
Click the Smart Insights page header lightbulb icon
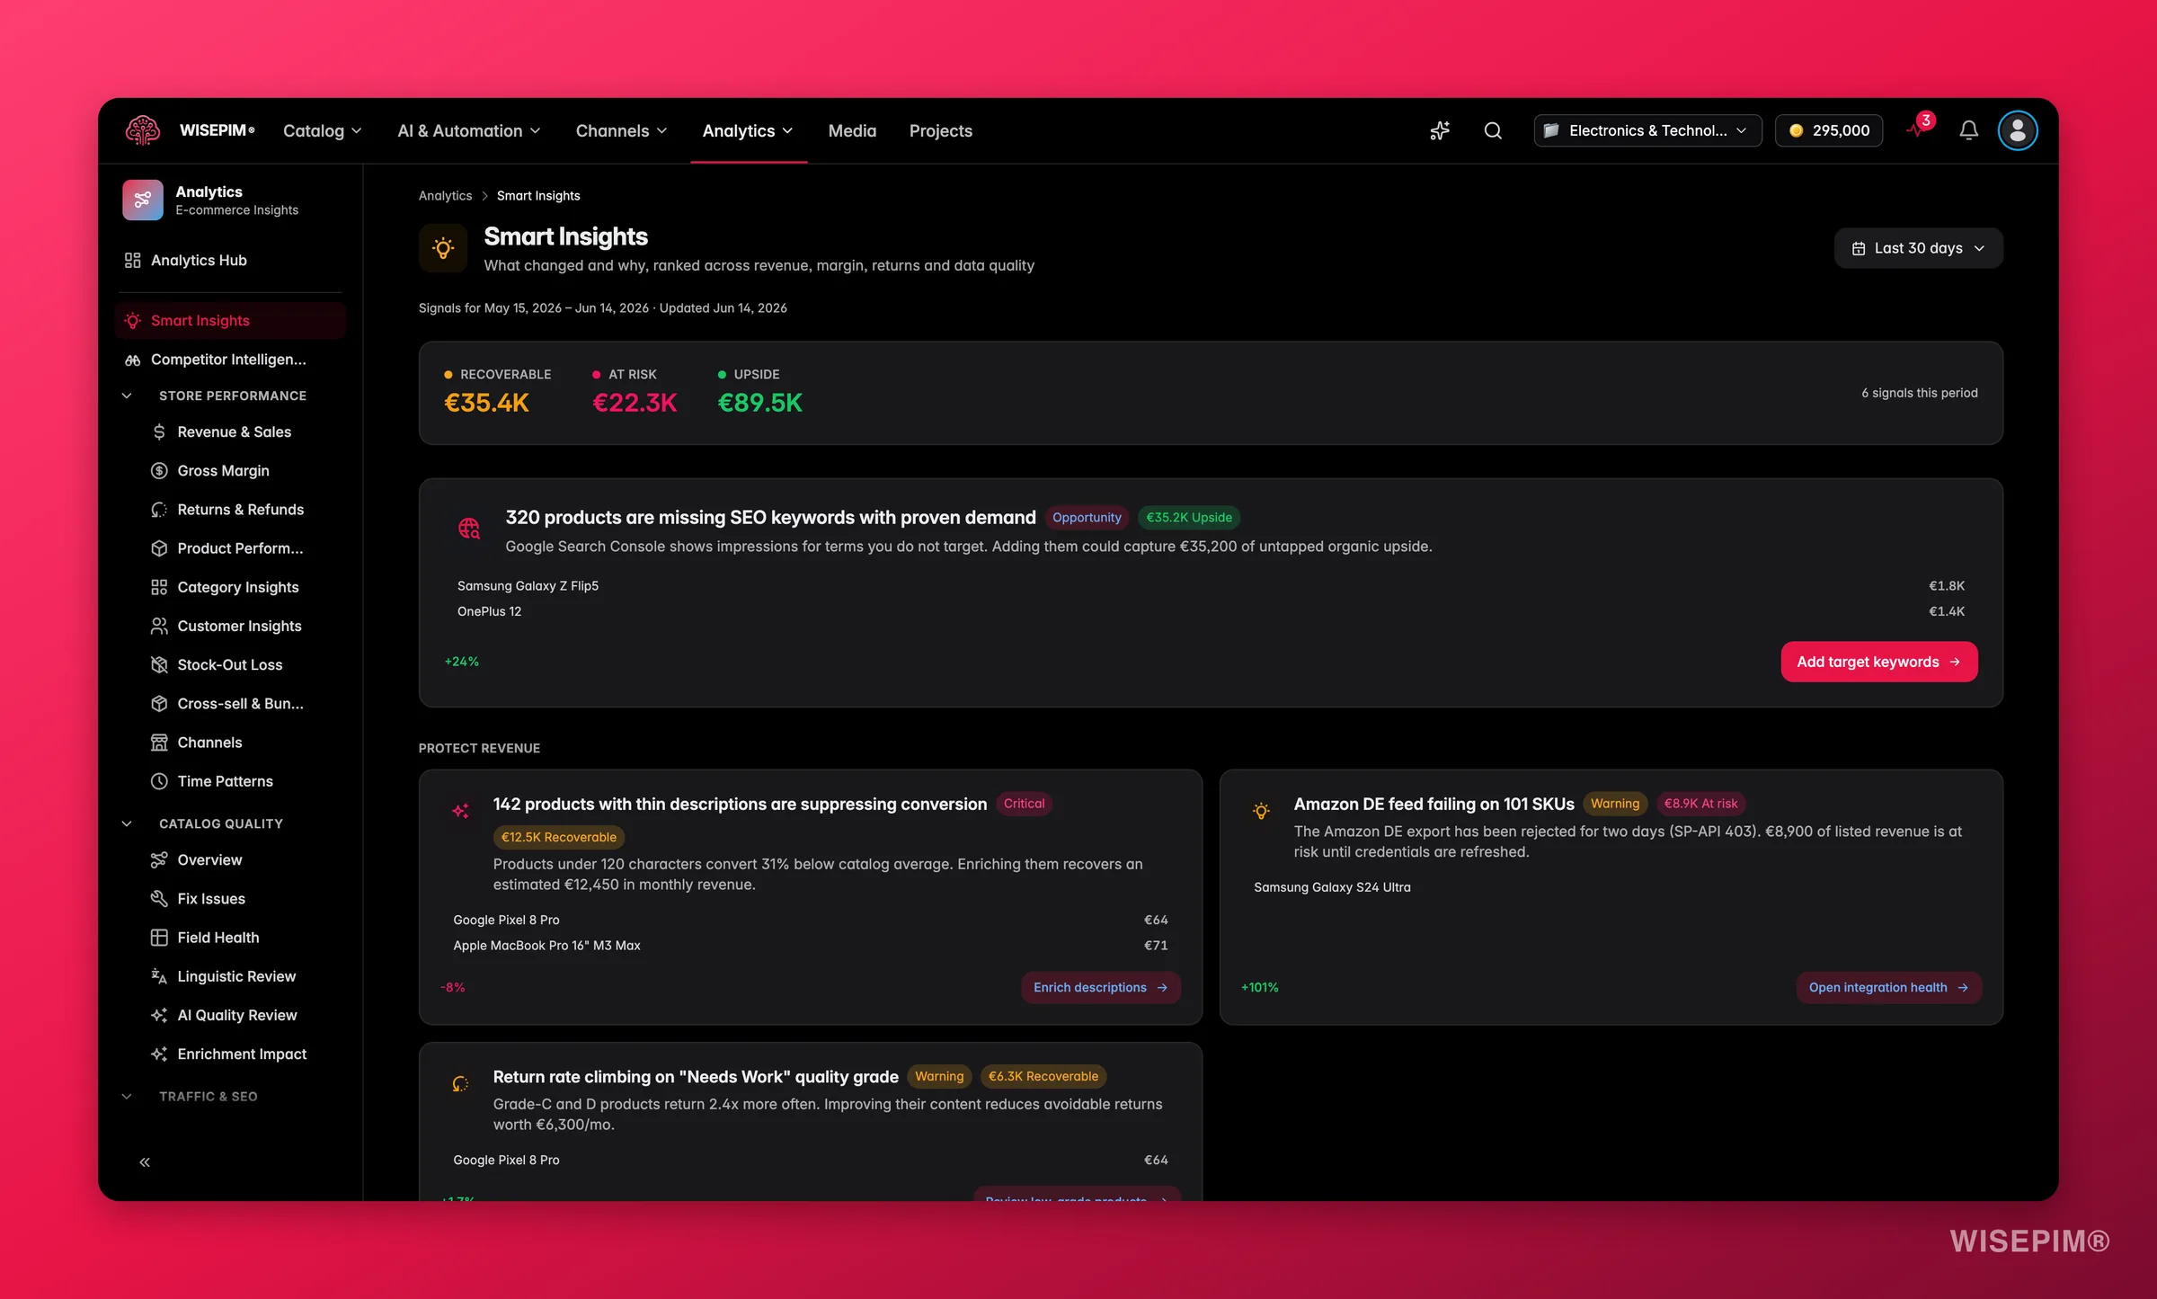point(443,248)
